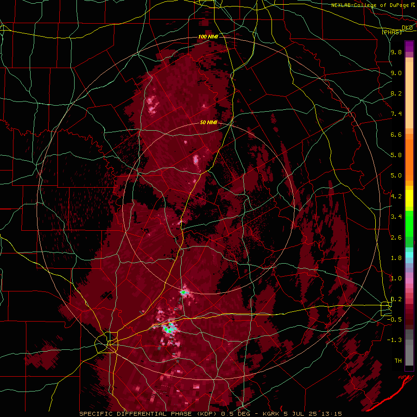Click the 2.6 scale value

coord(396,238)
